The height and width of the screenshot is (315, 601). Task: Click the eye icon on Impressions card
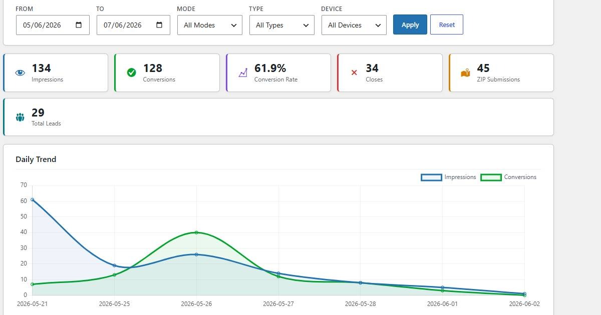tap(20, 73)
